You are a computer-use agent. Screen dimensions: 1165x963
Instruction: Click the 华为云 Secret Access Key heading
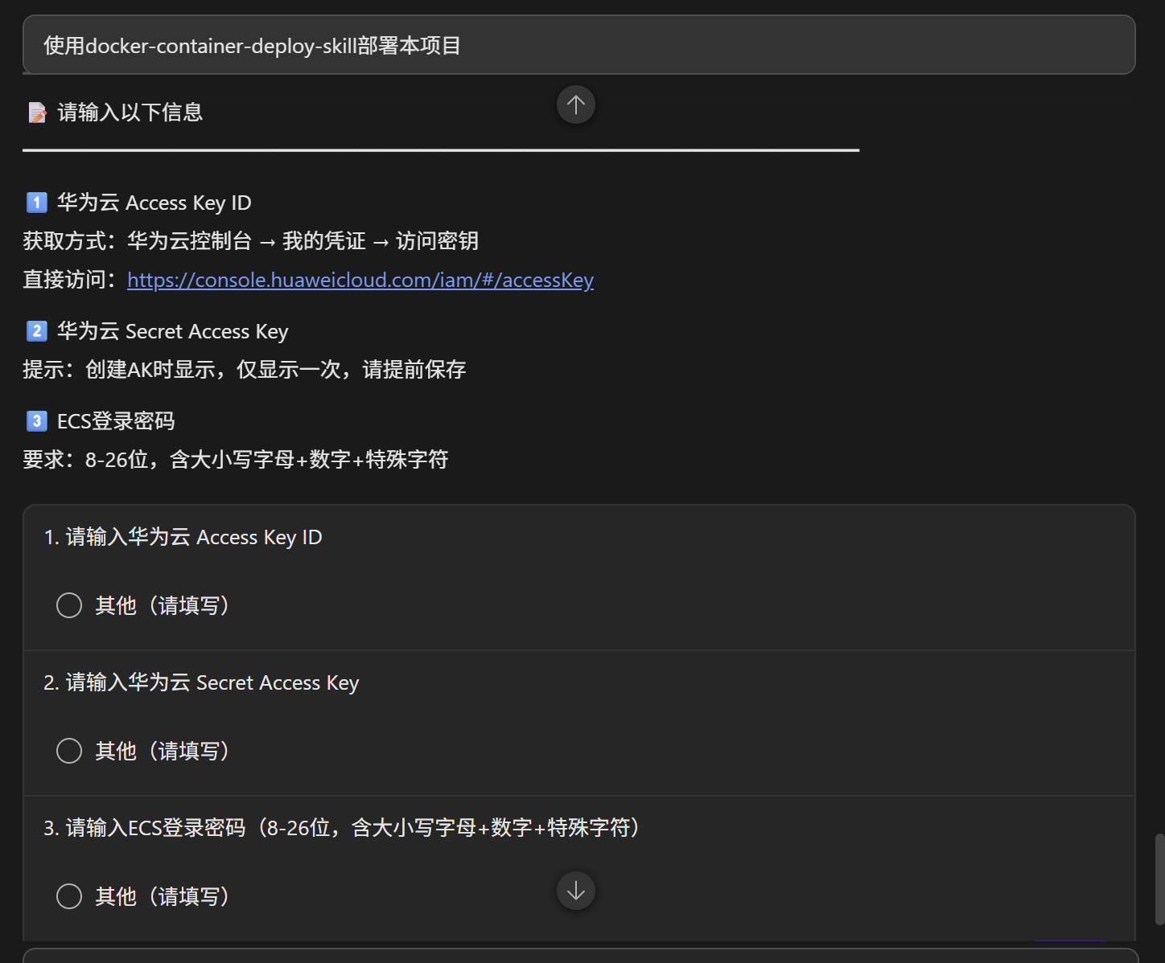173,331
